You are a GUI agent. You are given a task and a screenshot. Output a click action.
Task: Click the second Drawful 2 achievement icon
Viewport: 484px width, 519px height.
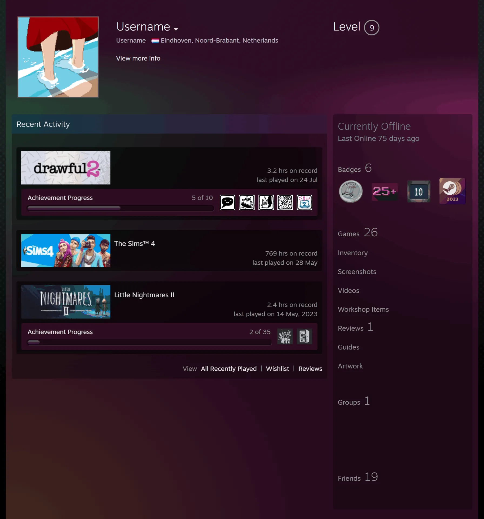click(x=247, y=202)
